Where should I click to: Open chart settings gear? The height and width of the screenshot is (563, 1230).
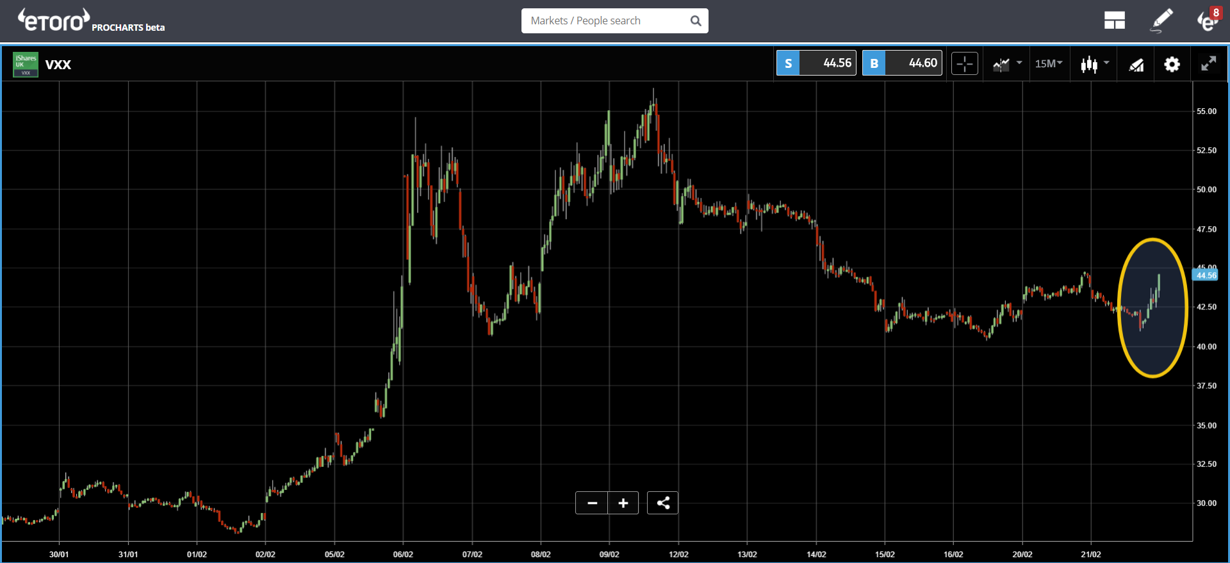point(1172,64)
